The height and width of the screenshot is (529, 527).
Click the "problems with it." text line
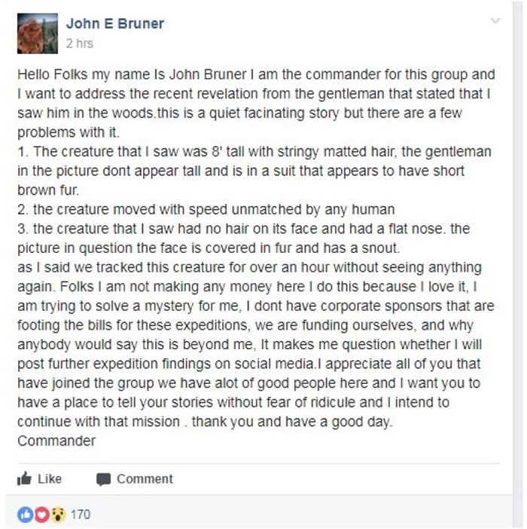tap(69, 132)
